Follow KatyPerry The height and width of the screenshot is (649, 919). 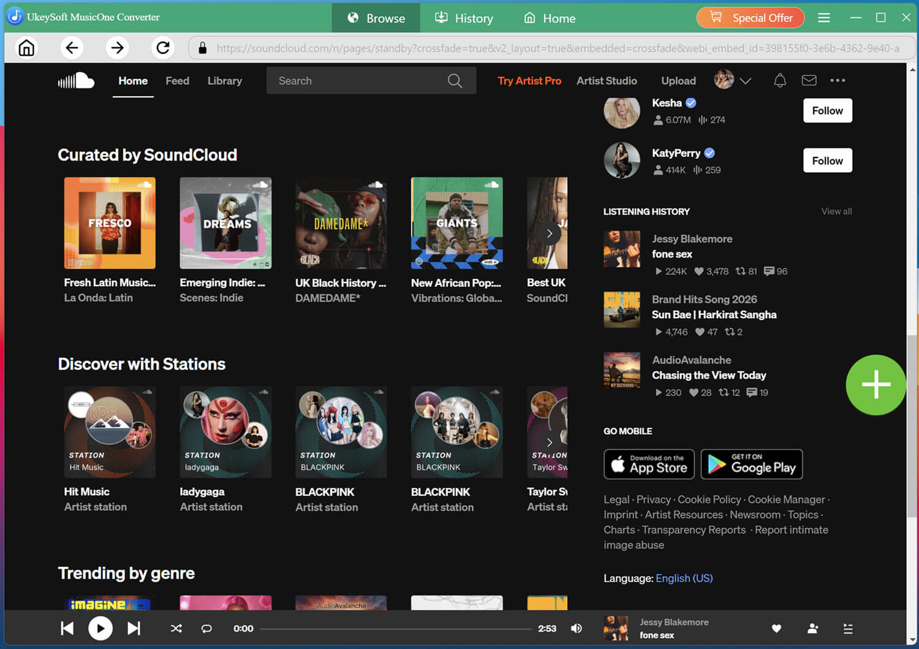point(827,161)
